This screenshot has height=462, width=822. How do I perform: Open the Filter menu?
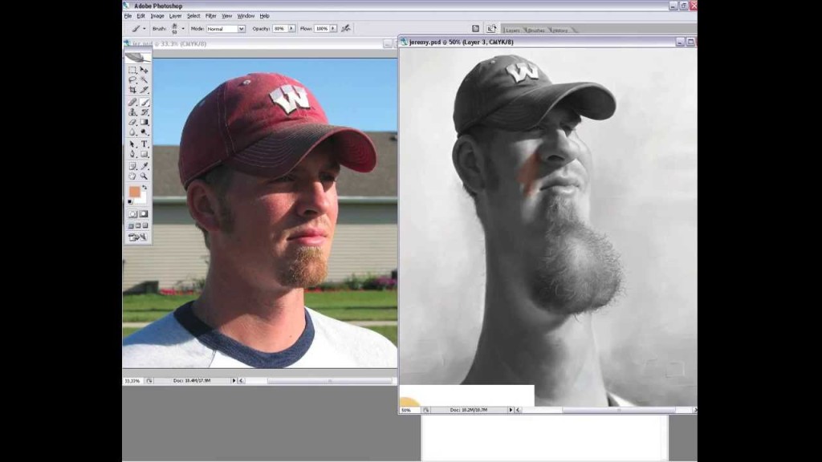[210, 16]
